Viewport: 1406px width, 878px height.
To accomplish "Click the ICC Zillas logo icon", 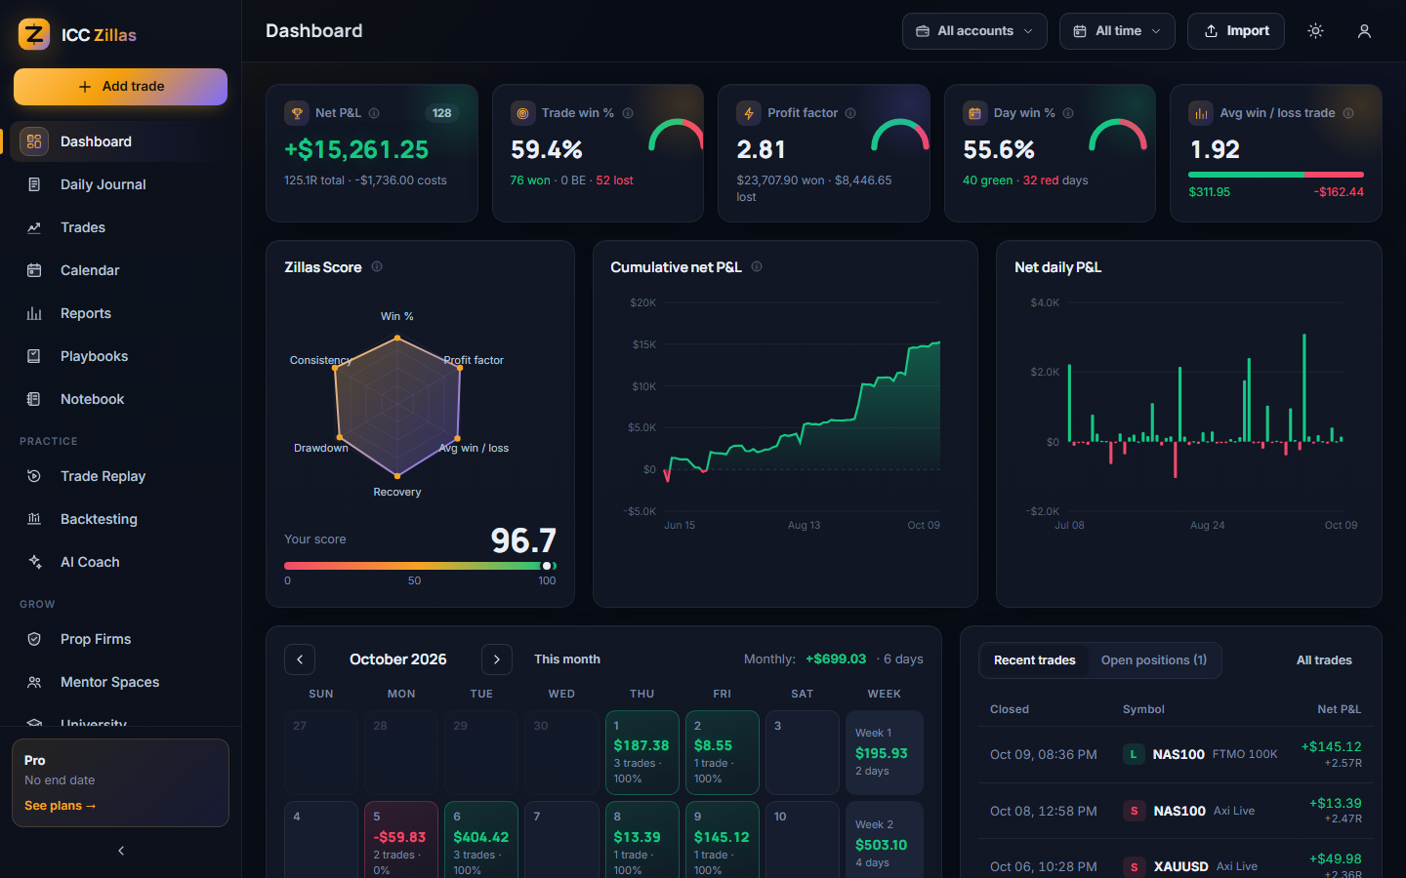I will pos(34,34).
